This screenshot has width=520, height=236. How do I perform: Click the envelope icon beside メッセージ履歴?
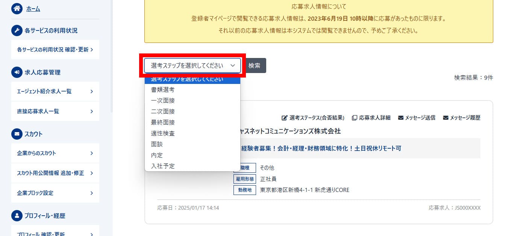coord(446,118)
